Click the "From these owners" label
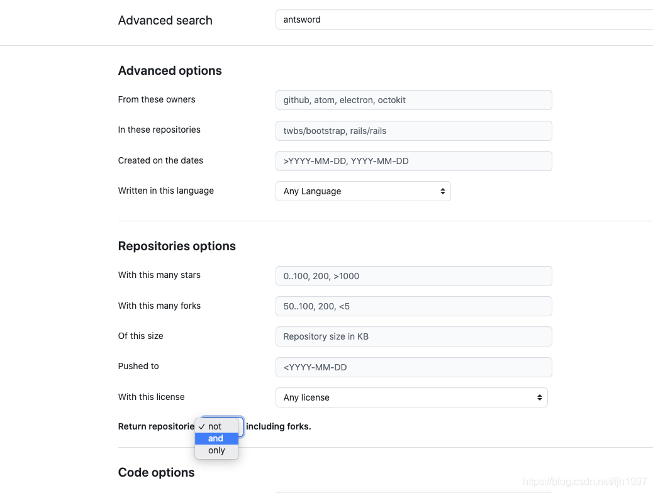Image resolution: width=653 pixels, height=493 pixels. [x=157, y=99]
